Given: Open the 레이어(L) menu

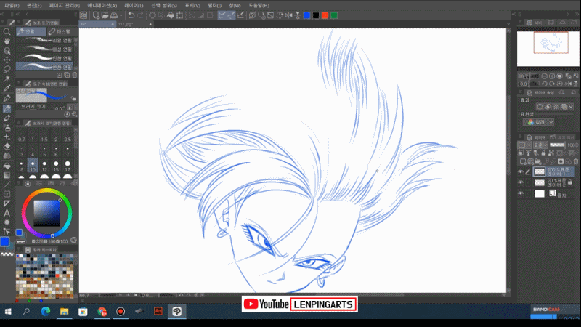Looking at the screenshot, I should click(134, 6).
